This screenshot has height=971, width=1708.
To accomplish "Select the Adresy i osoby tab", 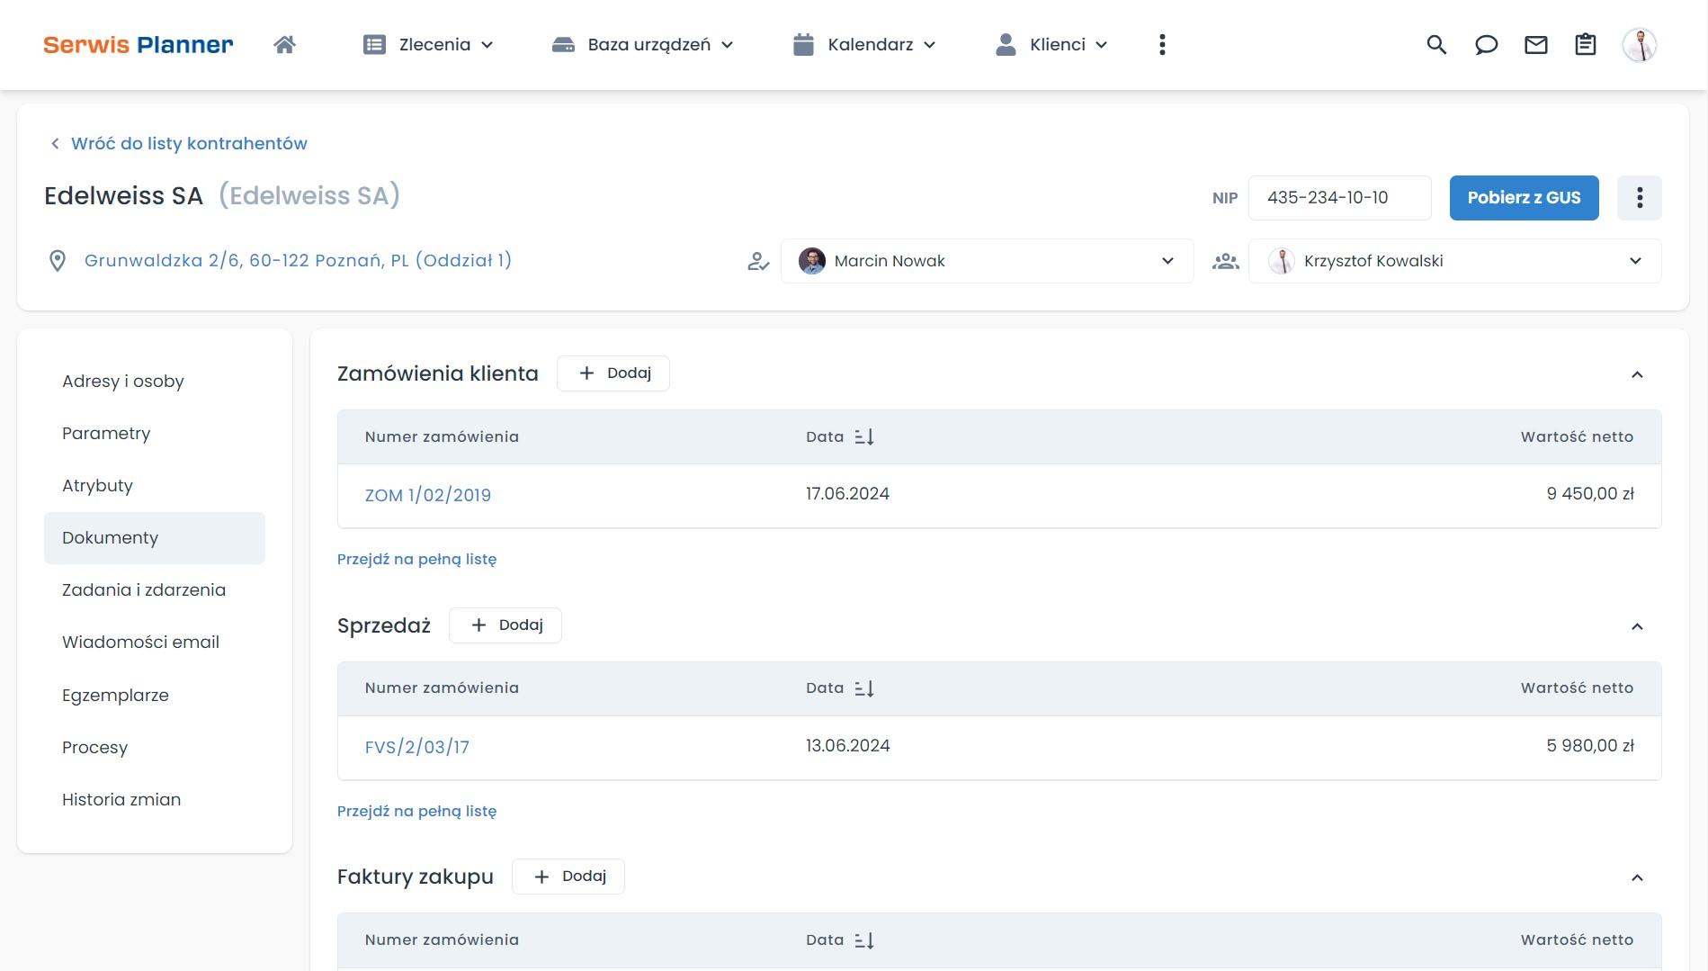I will pos(155,382).
